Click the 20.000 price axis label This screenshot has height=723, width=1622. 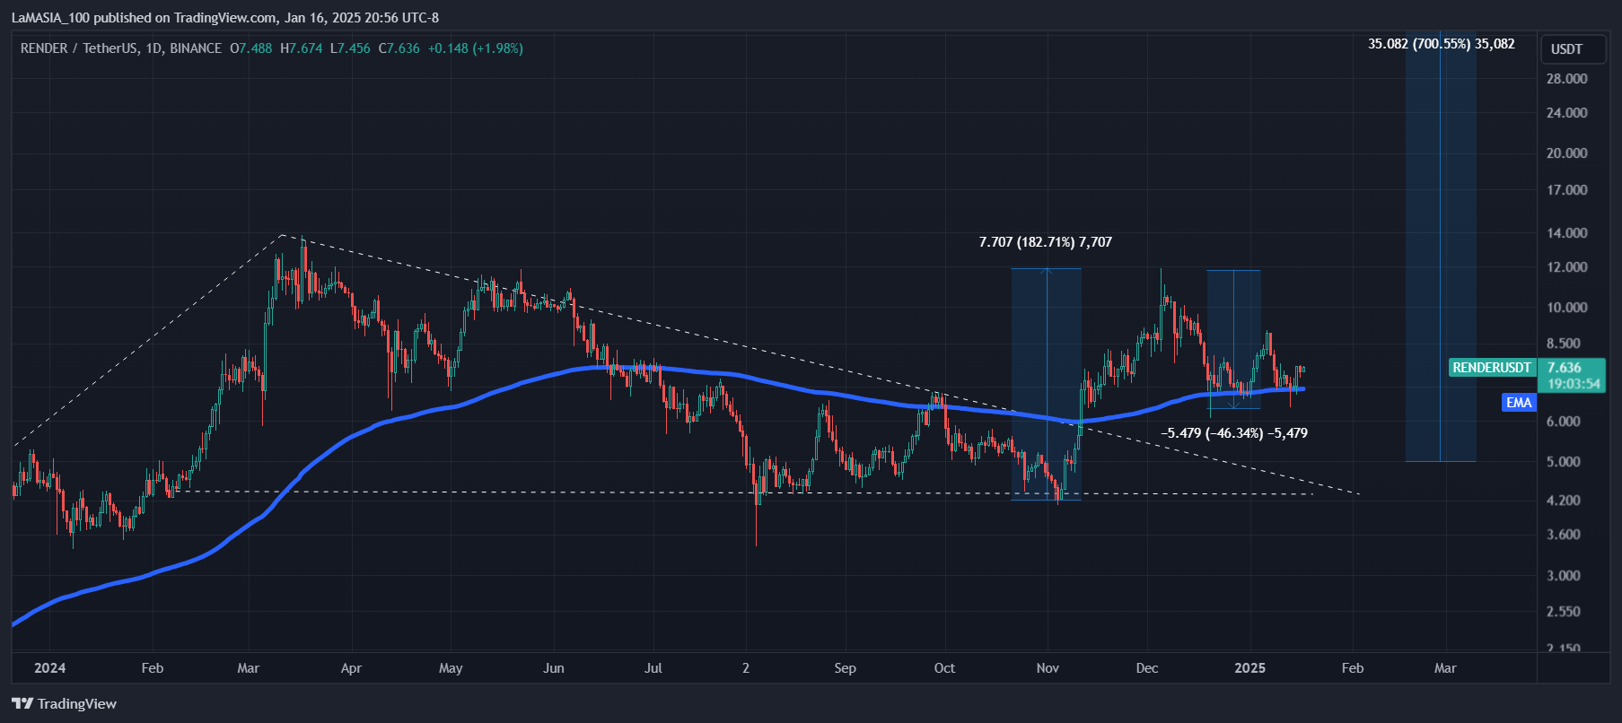[1567, 153]
